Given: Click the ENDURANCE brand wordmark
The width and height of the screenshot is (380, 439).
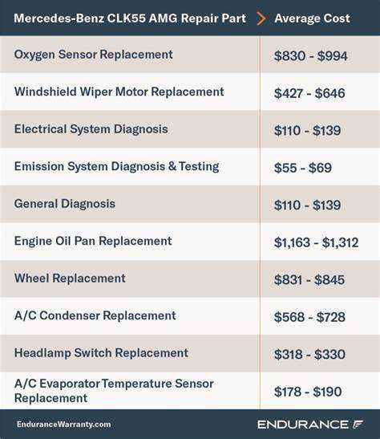Looking at the screenshot, I should [x=303, y=425].
